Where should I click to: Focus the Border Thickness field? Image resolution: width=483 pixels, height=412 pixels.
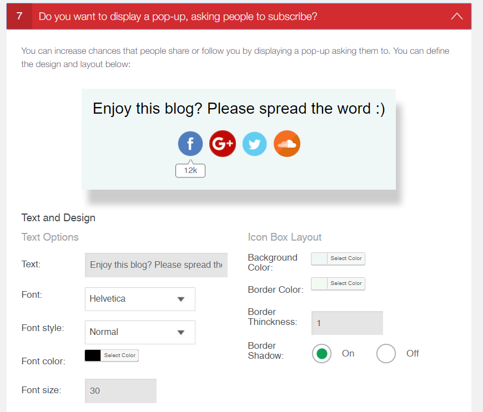pos(347,323)
